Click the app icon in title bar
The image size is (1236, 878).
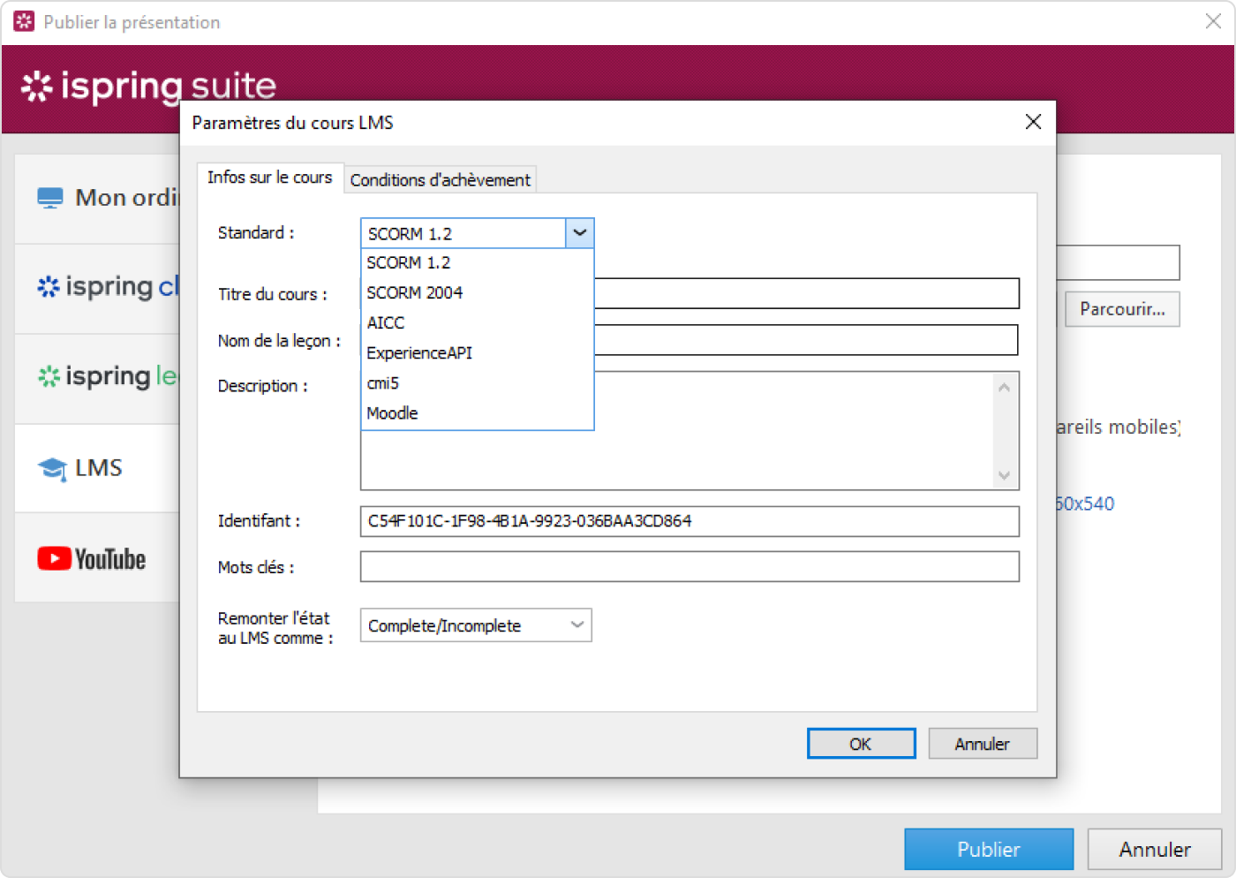coord(24,22)
